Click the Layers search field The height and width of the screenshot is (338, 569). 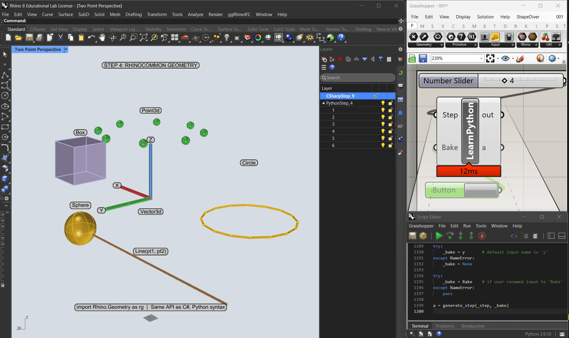pyautogui.click(x=357, y=78)
